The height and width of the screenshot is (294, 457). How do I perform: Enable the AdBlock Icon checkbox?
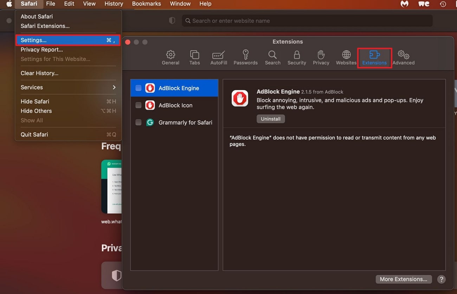coord(139,105)
